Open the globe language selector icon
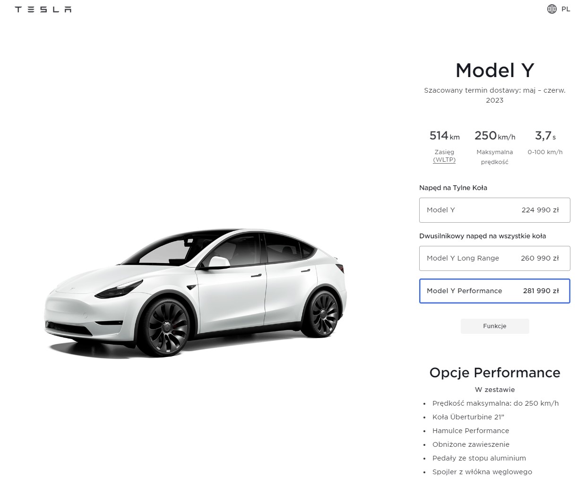Screen dimensions: 586x487 click(x=552, y=9)
